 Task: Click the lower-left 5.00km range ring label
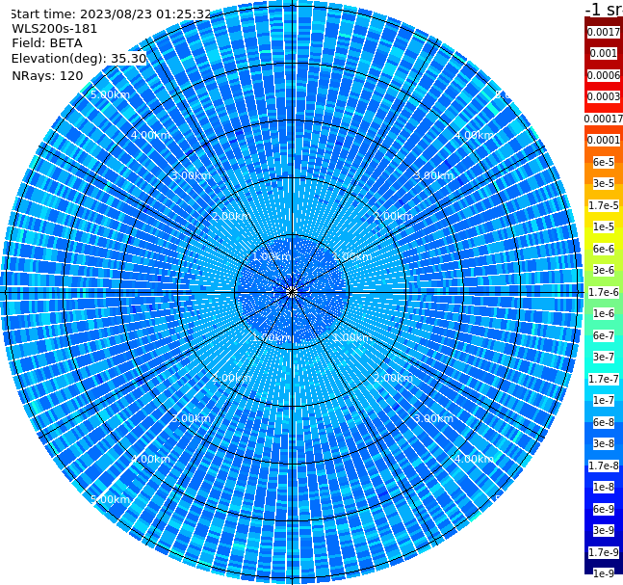coord(110,499)
